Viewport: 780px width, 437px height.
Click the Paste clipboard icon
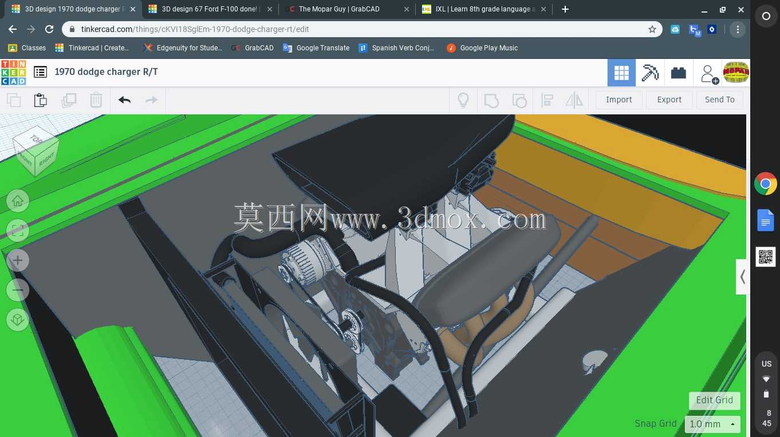pyautogui.click(x=41, y=100)
